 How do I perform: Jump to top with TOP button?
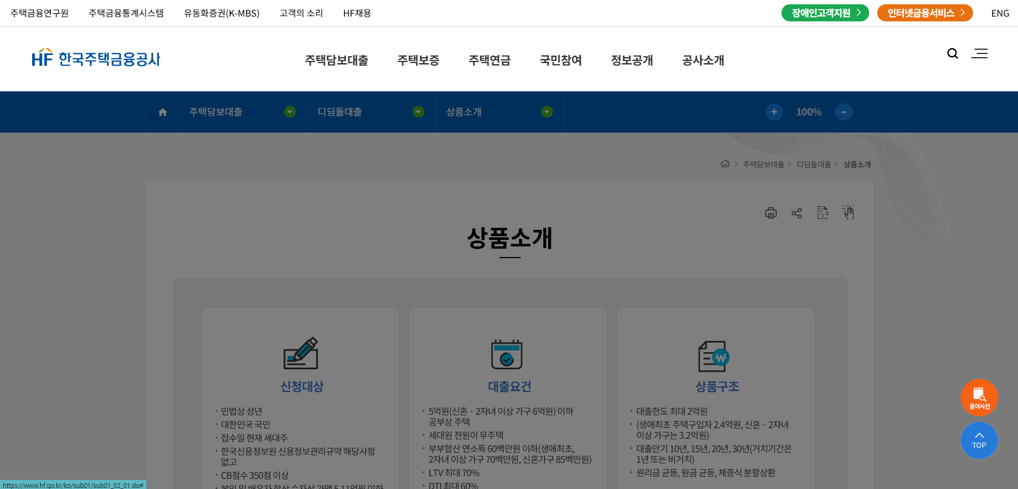pyautogui.click(x=979, y=440)
